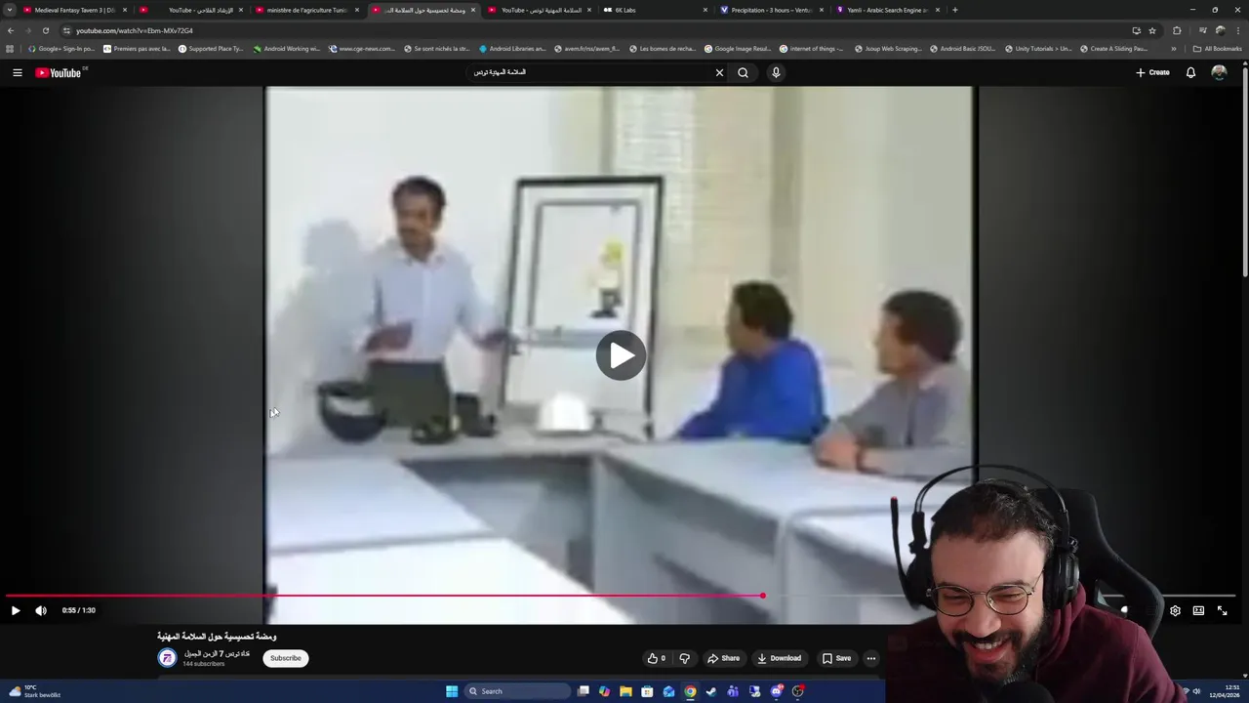This screenshot has width=1249, height=703.
Task: Open Chrome three-dot menu
Action: coord(1237,30)
